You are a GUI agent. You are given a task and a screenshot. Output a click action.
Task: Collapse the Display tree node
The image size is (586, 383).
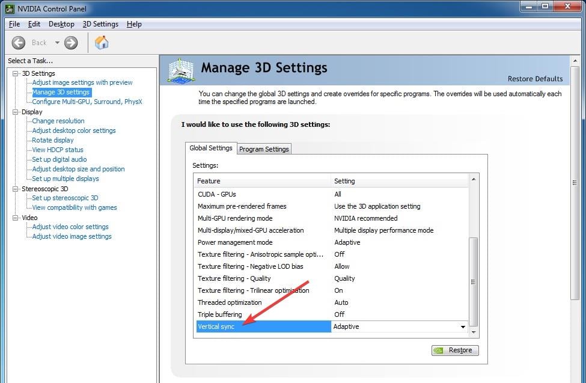point(16,112)
